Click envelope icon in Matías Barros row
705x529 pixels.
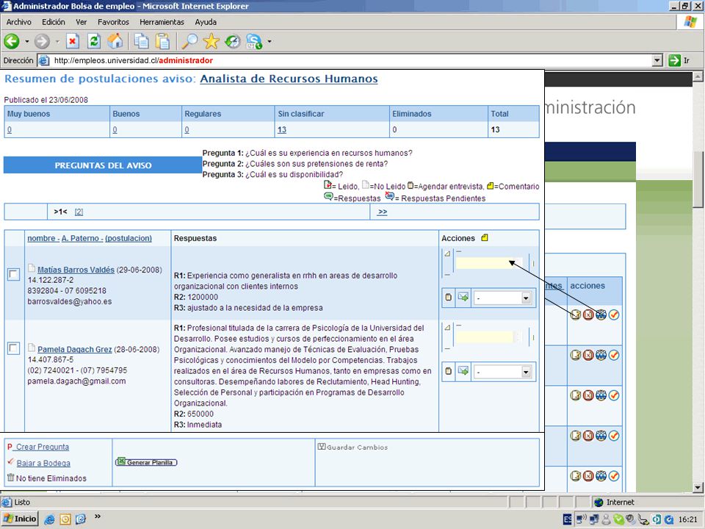point(463,298)
